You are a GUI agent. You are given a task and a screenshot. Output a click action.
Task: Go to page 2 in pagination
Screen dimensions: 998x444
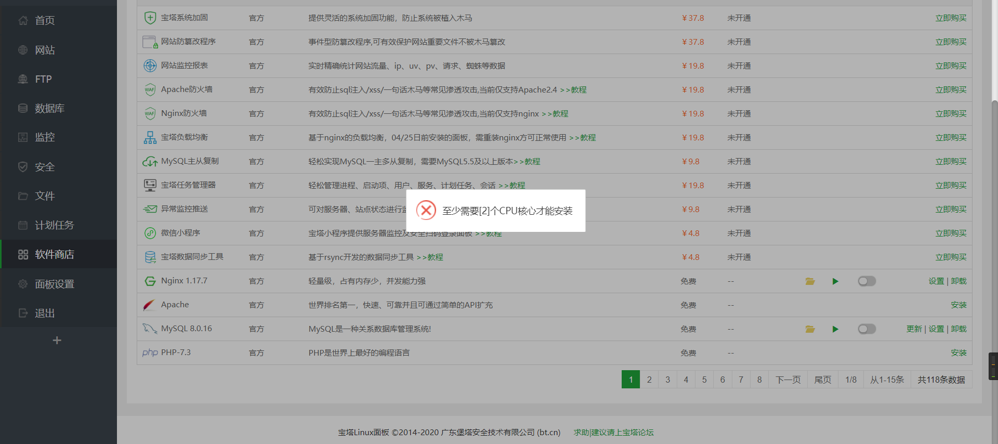[x=649, y=380]
